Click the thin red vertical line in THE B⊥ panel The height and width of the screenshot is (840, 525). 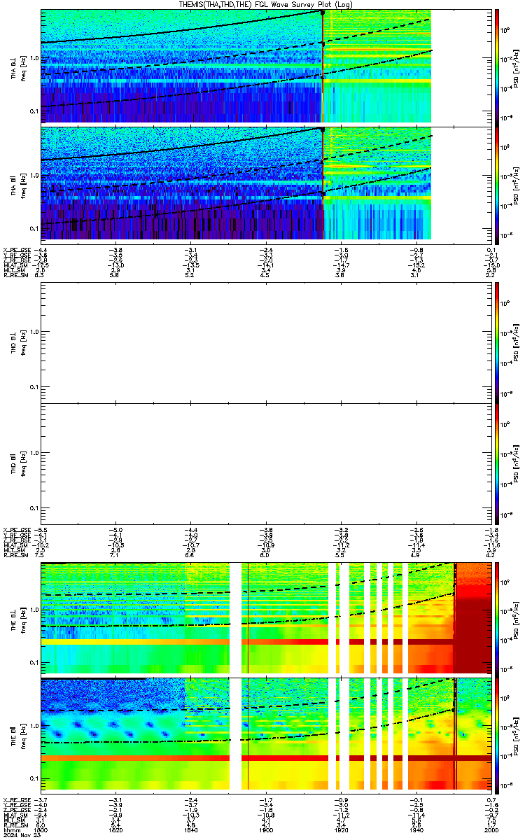pos(248,617)
